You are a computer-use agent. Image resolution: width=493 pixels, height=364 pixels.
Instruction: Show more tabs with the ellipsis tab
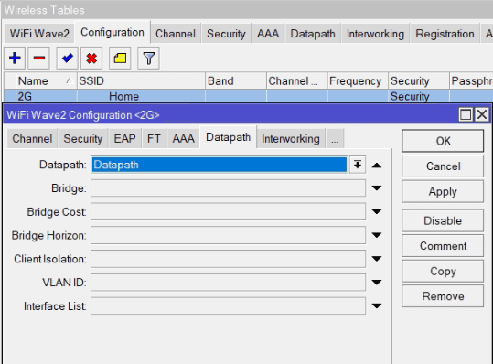click(x=335, y=139)
